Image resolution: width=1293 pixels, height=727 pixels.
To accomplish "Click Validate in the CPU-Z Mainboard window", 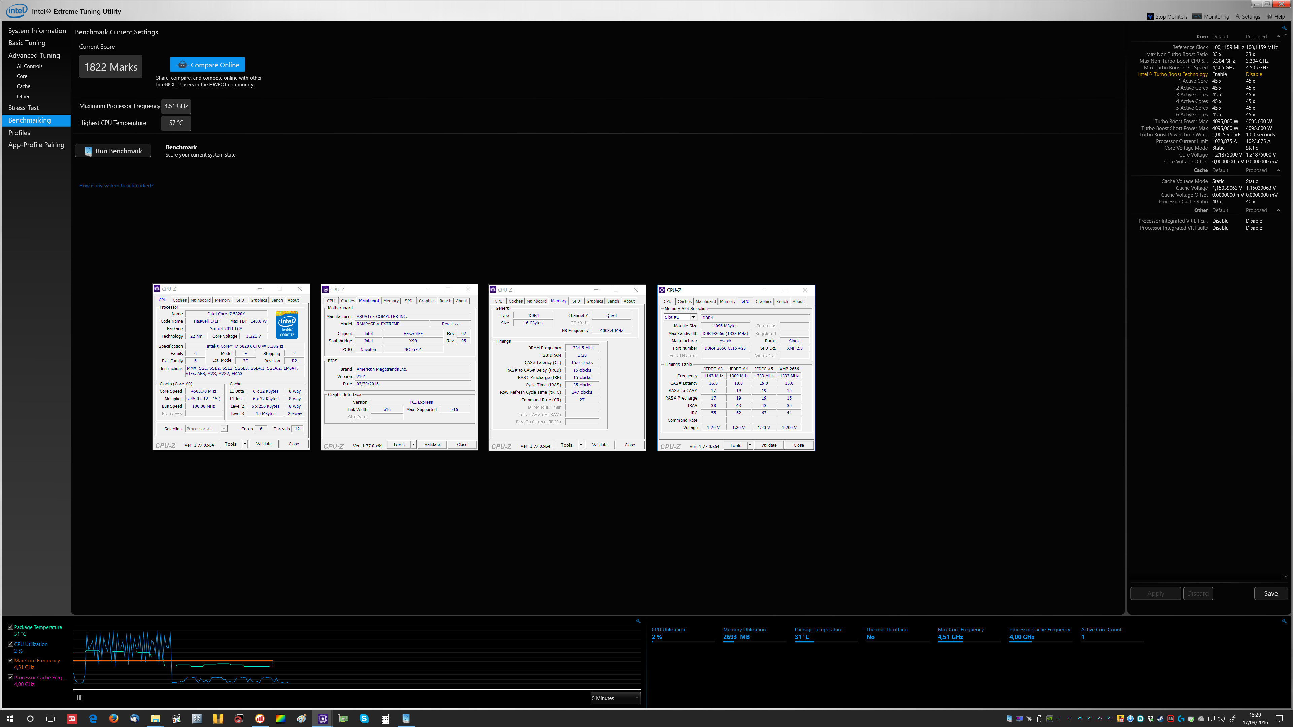I will point(432,444).
